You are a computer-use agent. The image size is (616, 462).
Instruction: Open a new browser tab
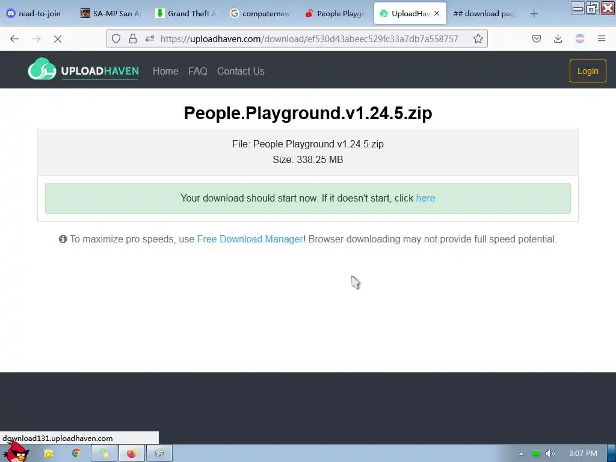[534, 14]
